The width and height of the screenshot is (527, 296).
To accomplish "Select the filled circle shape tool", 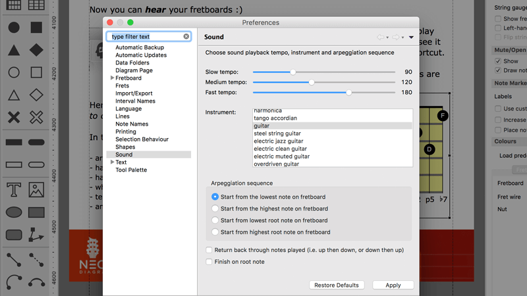I will (14, 28).
